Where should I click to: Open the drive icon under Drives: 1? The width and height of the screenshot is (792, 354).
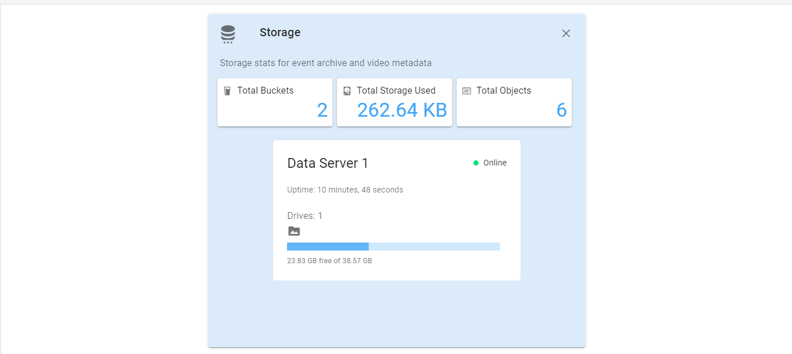coord(294,230)
